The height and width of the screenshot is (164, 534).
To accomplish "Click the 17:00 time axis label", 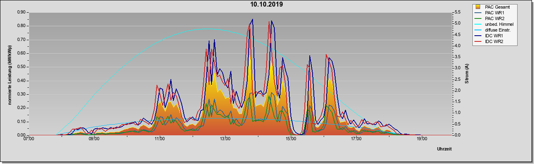I will click(x=356, y=139).
